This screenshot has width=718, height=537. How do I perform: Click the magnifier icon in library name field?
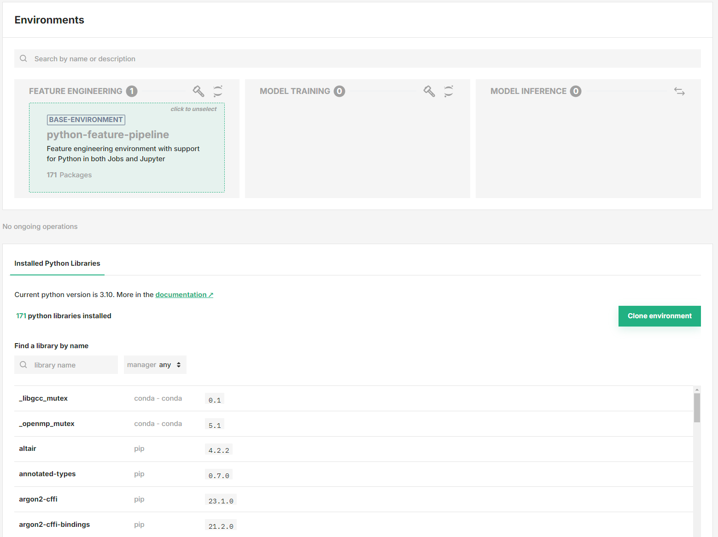point(23,365)
